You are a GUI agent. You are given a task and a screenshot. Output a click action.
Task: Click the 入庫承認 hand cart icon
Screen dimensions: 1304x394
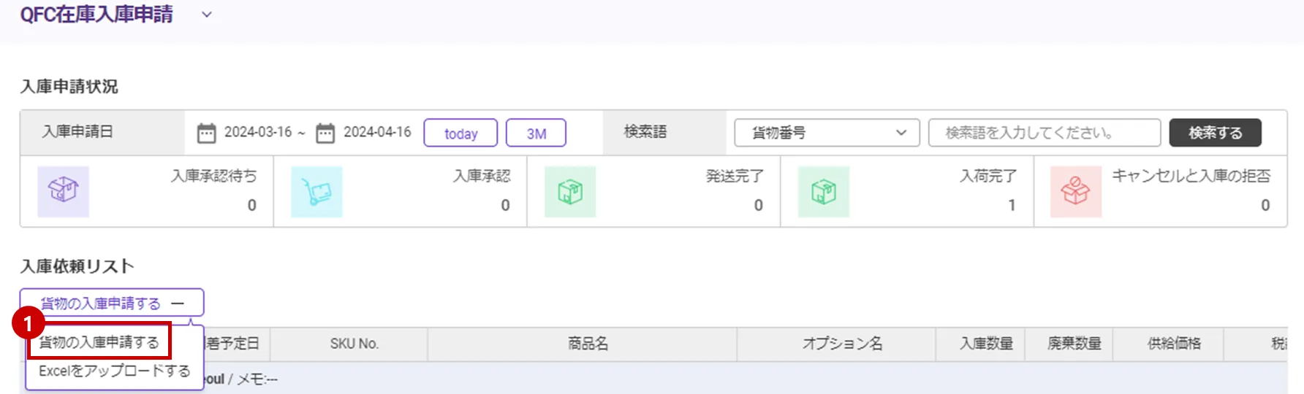click(x=316, y=191)
